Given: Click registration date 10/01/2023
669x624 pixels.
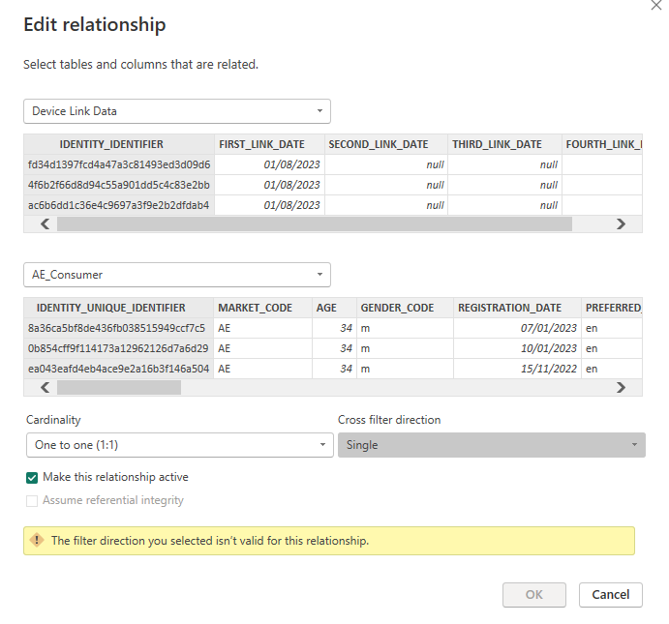Looking at the screenshot, I should click(x=517, y=348).
